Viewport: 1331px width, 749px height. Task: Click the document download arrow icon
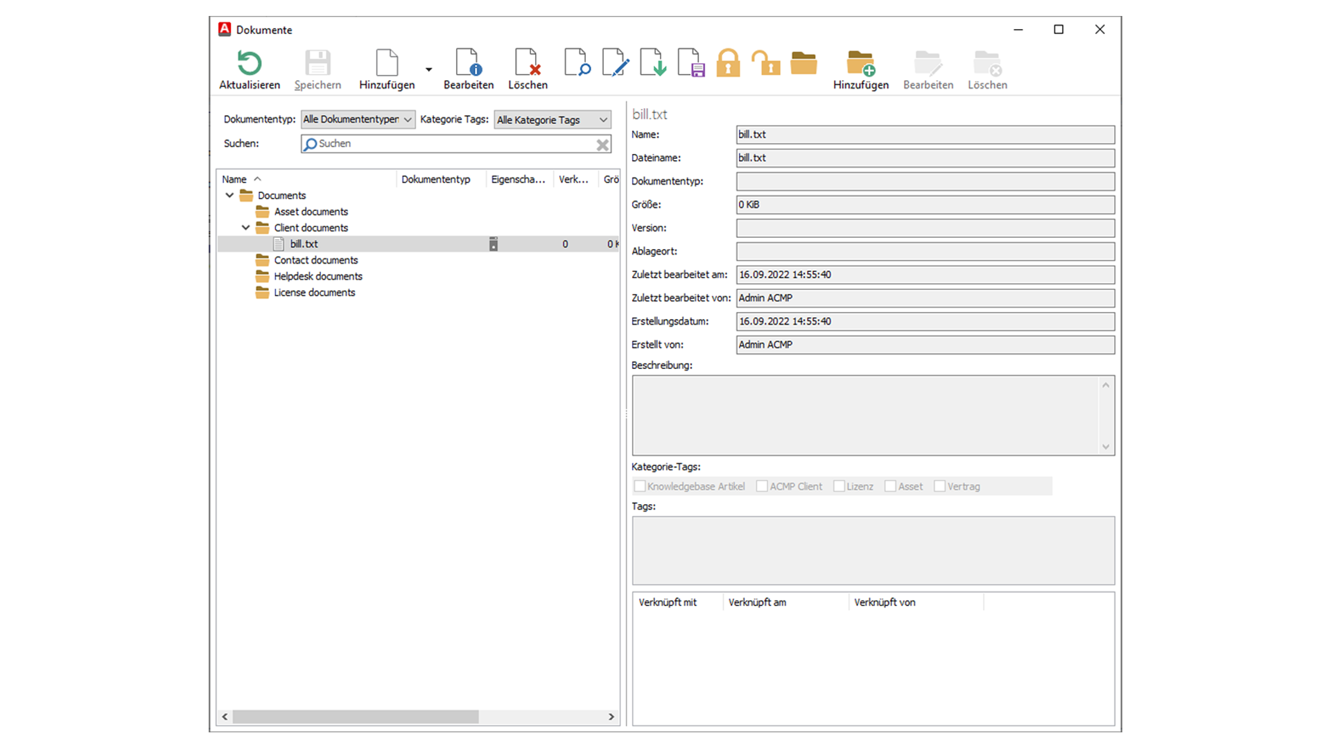coord(653,63)
